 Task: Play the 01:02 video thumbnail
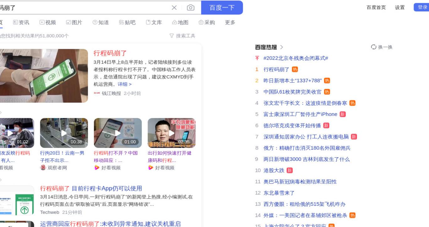(x=17, y=133)
